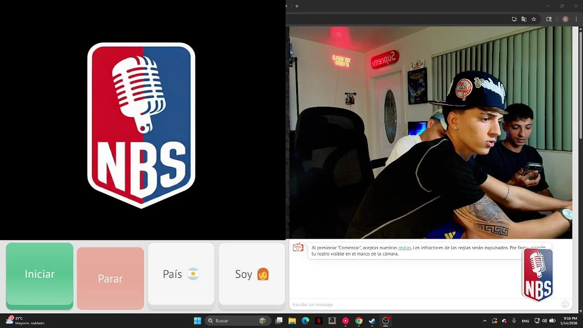Open Steam from the taskbar
The image size is (583, 328).
[x=372, y=321]
